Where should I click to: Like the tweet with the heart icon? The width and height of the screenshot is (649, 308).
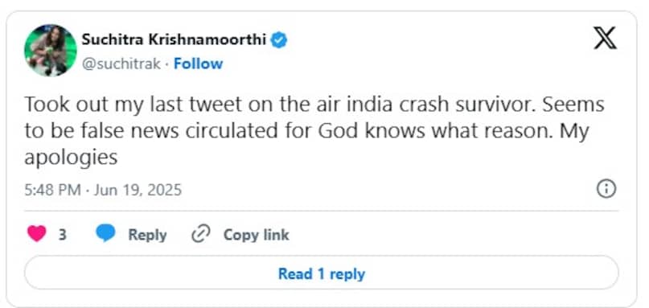click(x=36, y=234)
